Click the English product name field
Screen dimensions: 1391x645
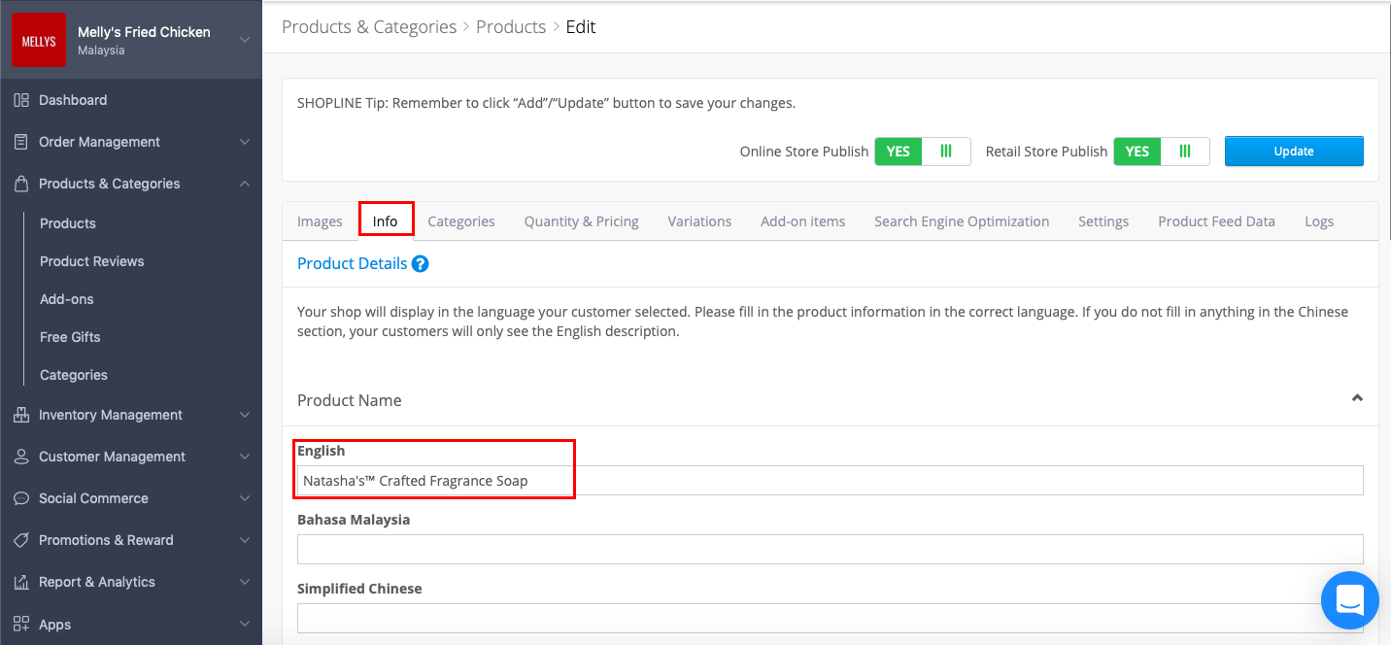click(x=680, y=480)
